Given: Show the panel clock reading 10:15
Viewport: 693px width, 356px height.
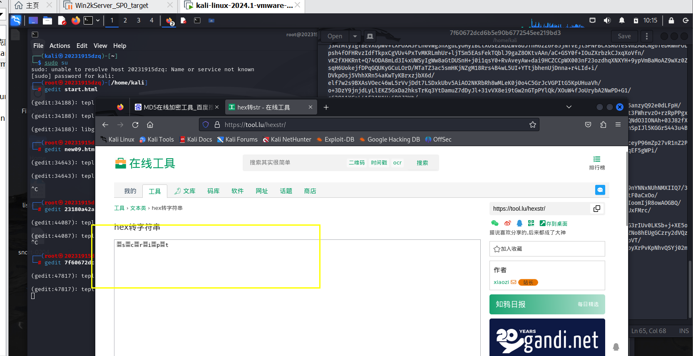Looking at the screenshot, I should pyautogui.click(x=650, y=20).
